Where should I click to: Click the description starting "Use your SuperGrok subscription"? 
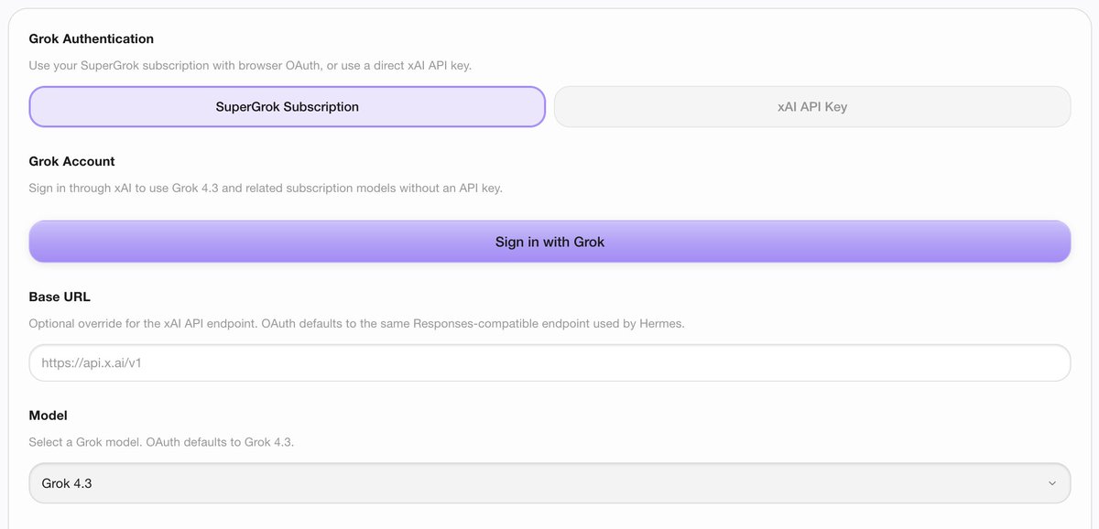[x=250, y=66]
